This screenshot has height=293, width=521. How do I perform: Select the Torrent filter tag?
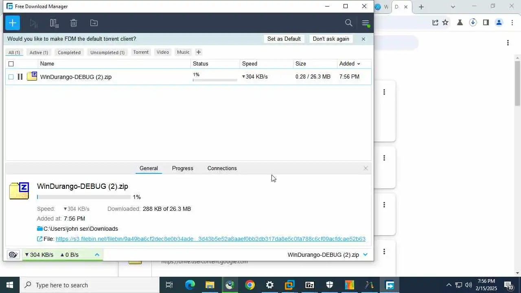[141, 52]
